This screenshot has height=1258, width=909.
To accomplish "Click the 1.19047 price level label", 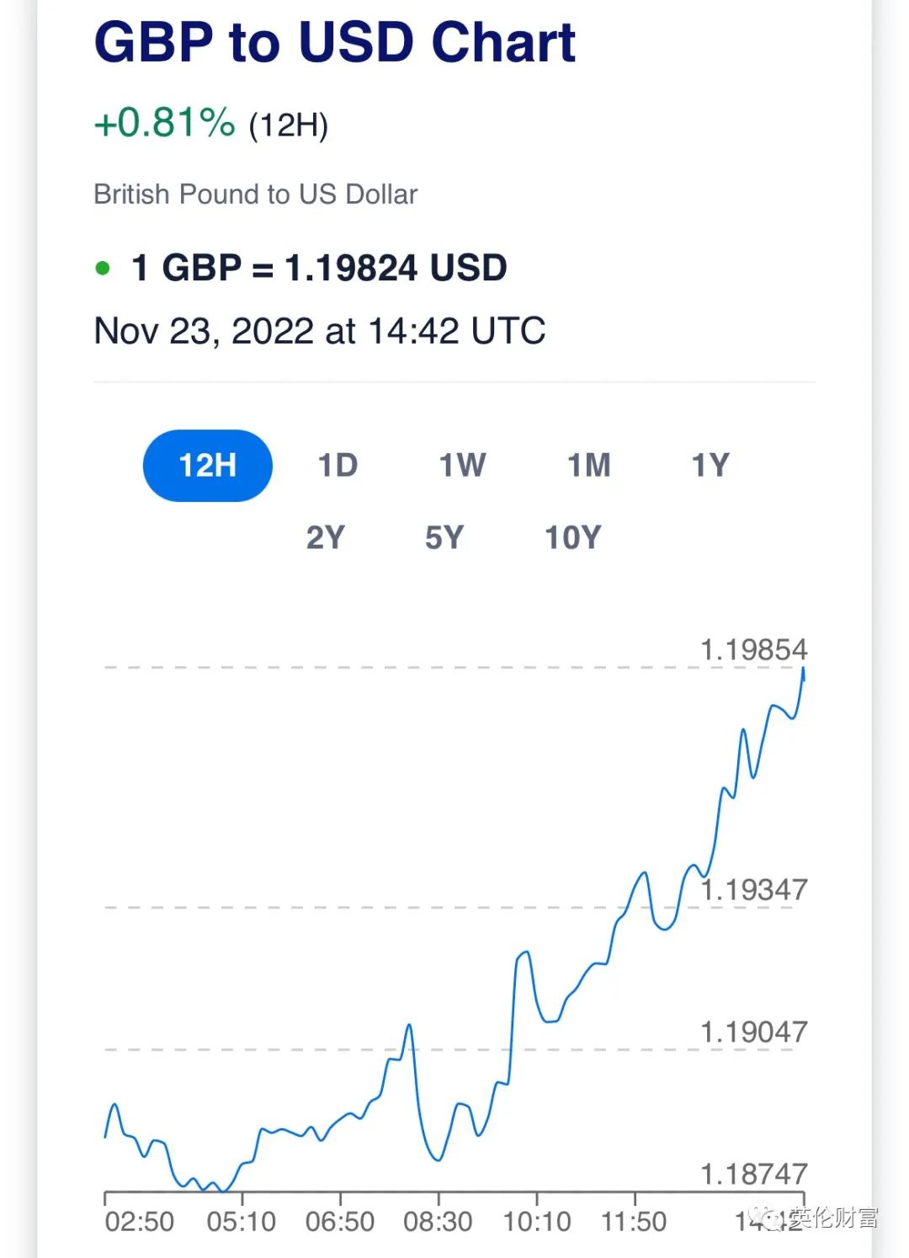I will pyautogui.click(x=753, y=1032).
